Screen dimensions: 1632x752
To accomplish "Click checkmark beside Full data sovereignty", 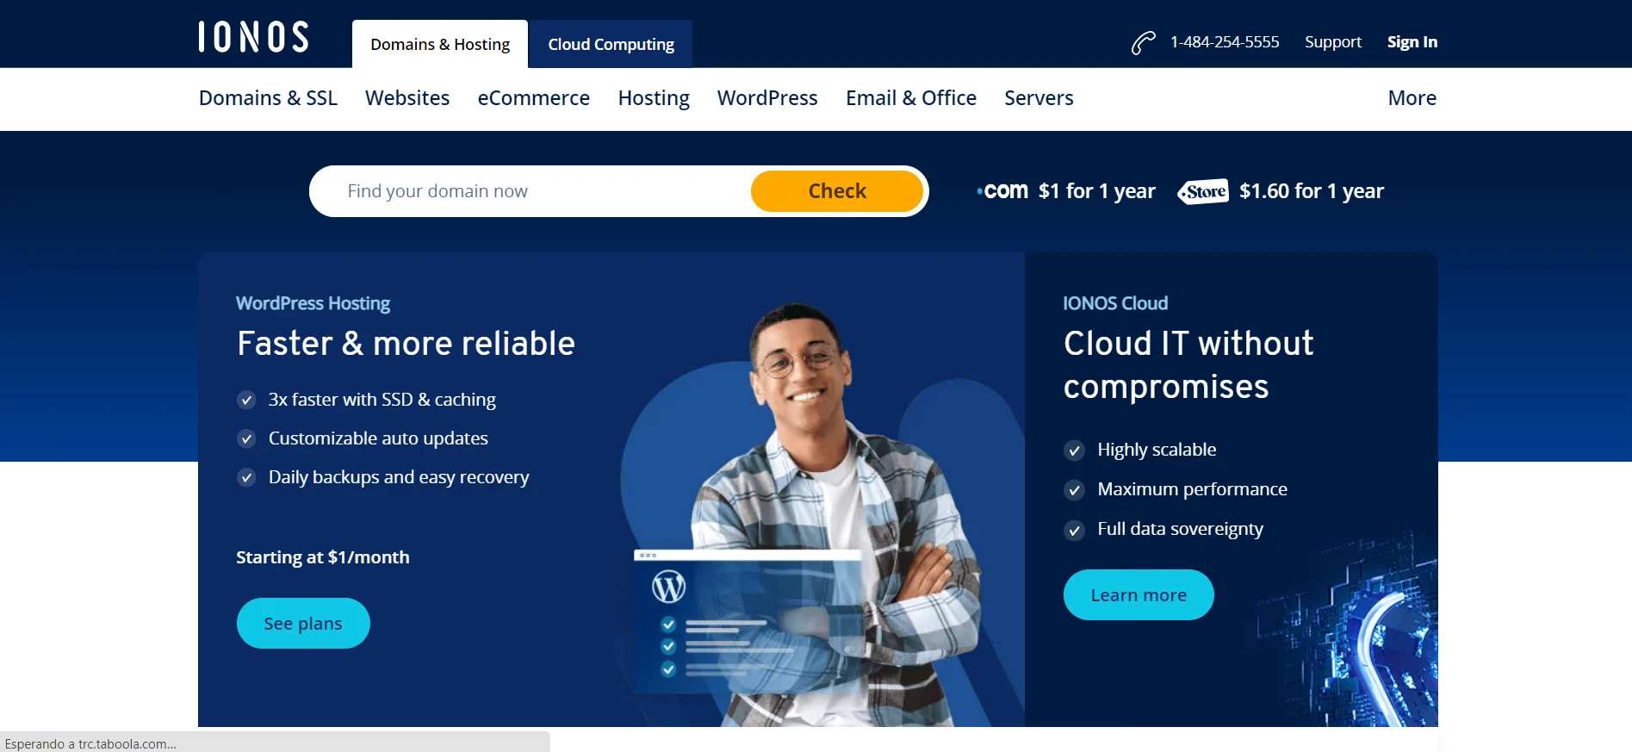I will (x=1074, y=530).
